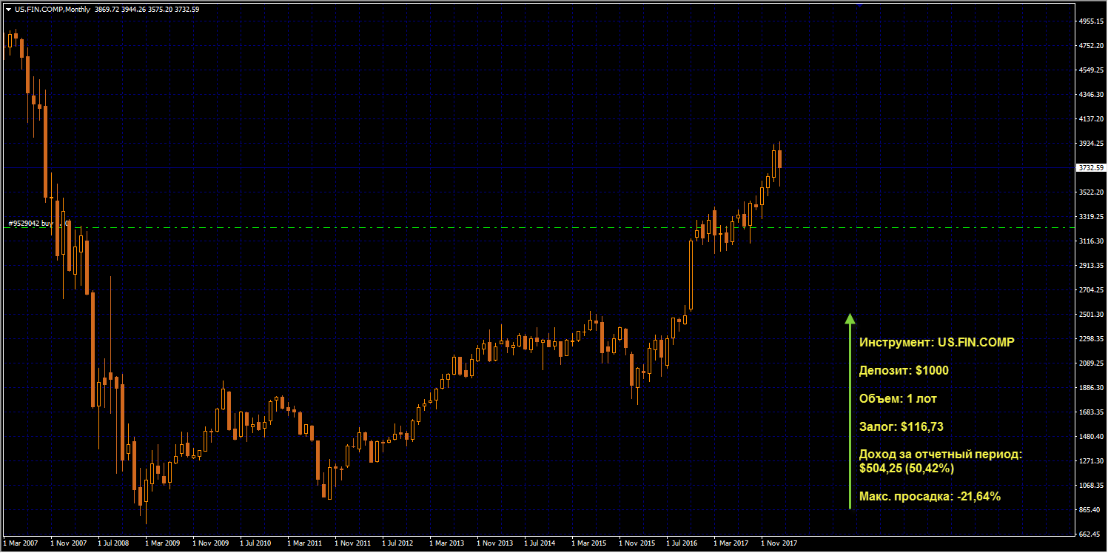Viewport: 1108px width, 553px height.
Task: Click the blue chart shift marker triangle
Action: pyautogui.click(x=859, y=4)
